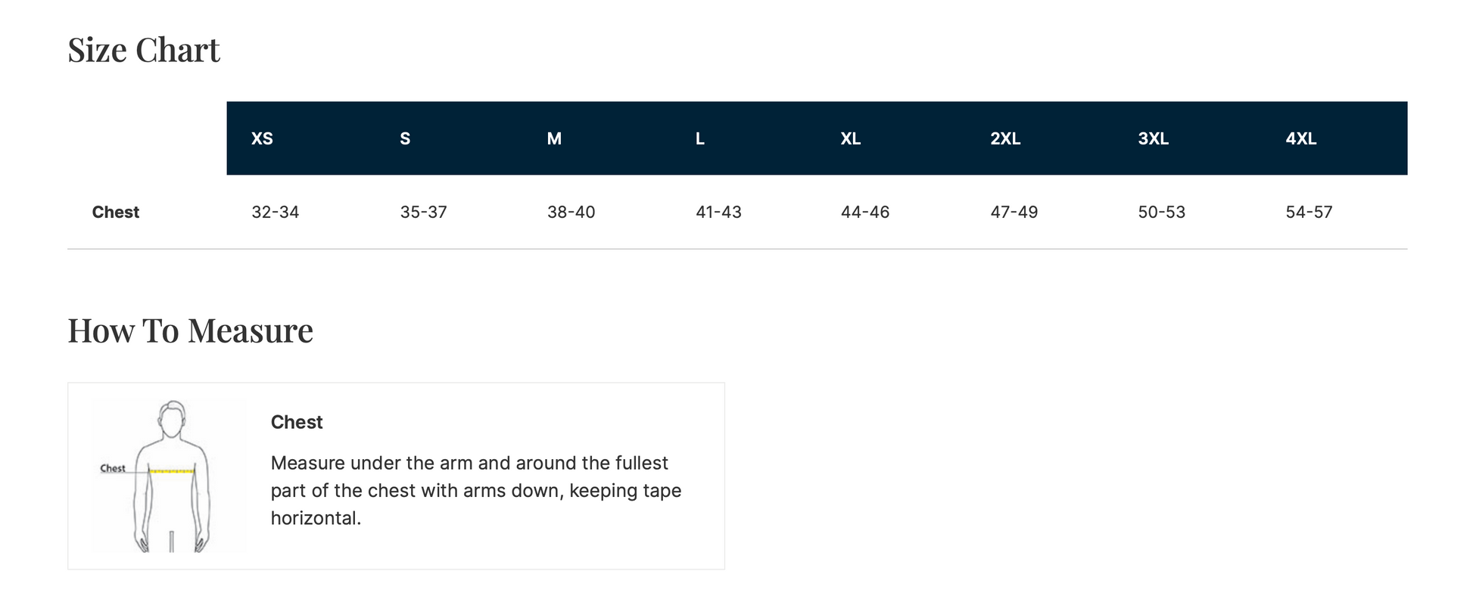
Task: Click the chest measuring illustration thumbnail
Action: click(x=170, y=476)
